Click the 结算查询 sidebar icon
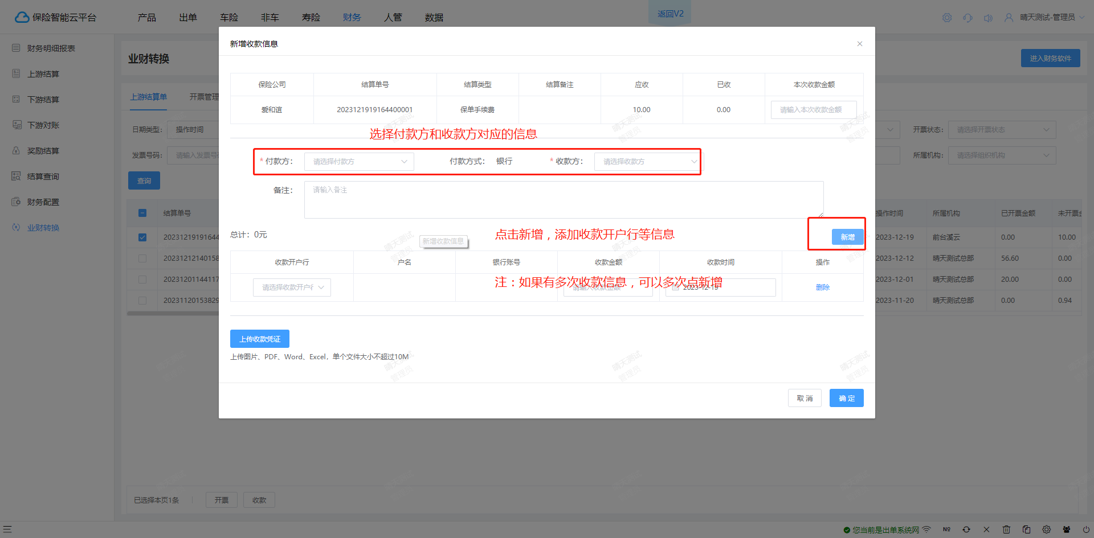 coord(16,176)
